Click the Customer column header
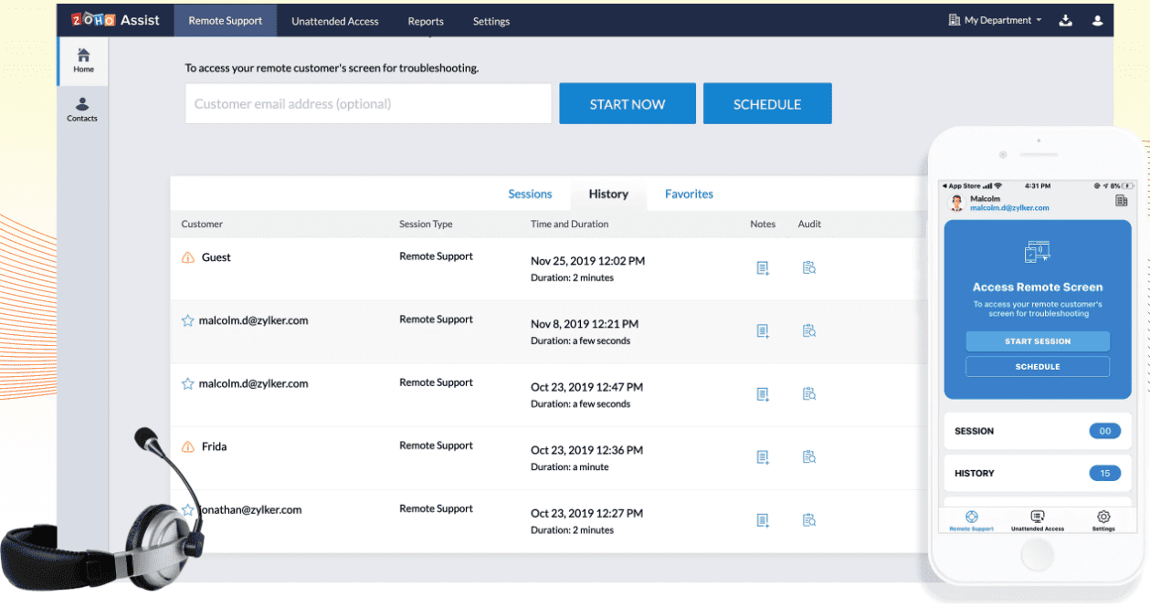Screen dimensions: 1150x607 tap(202, 224)
